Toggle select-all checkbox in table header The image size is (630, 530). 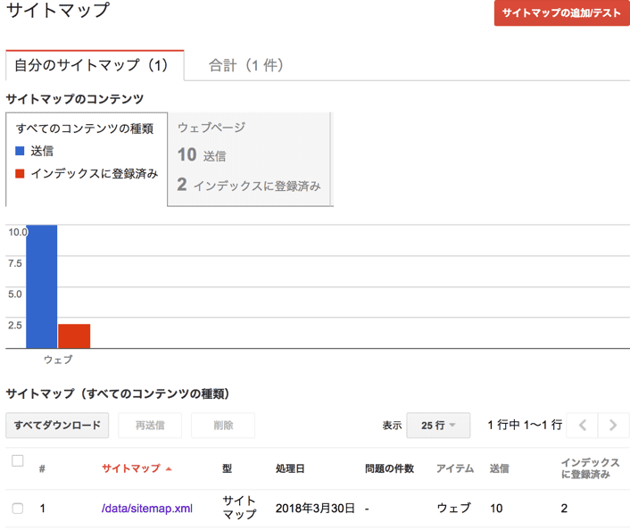pos(18,461)
